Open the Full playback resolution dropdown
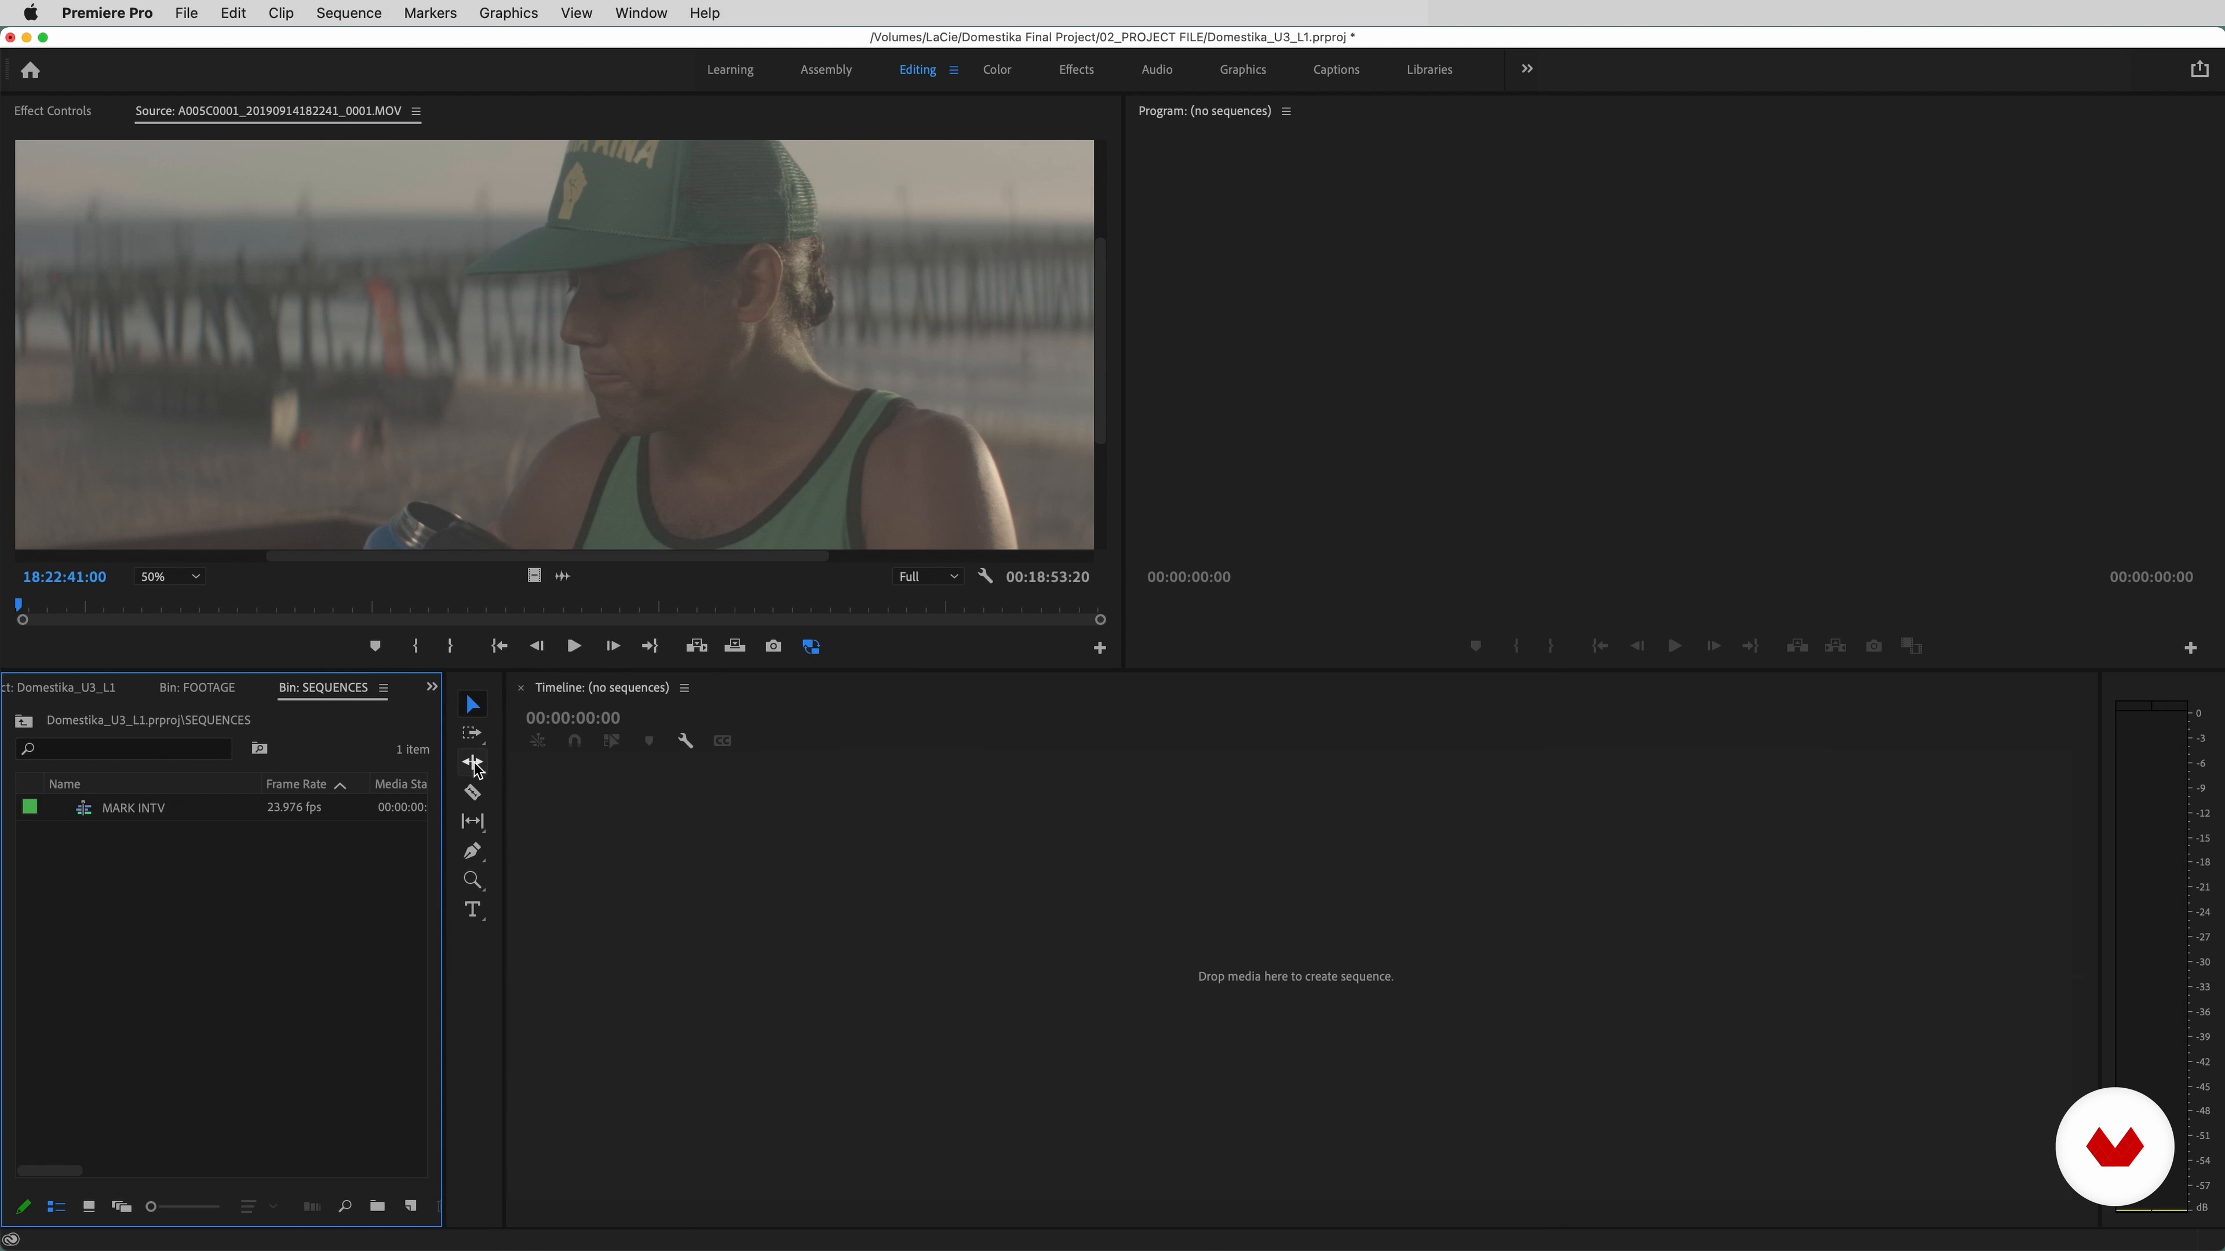Screen dimensions: 2225x1251 click(928, 577)
